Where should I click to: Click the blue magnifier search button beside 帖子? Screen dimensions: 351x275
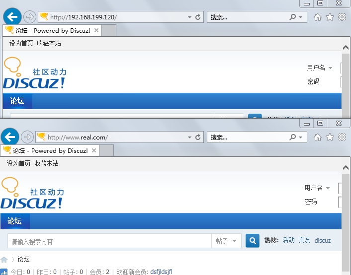pos(253,241)
